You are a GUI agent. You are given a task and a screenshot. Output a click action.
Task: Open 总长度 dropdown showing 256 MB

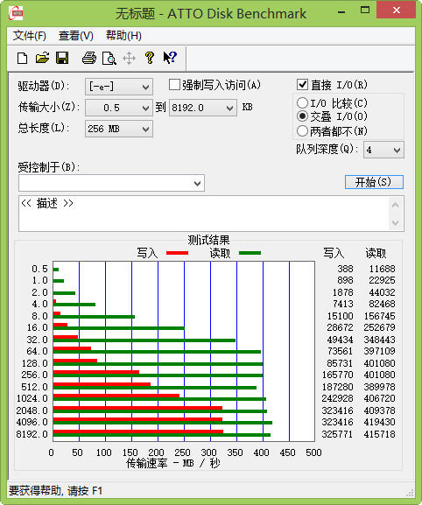point(119,129)
